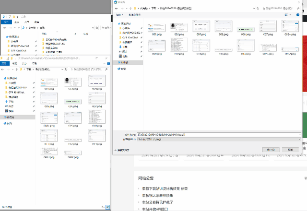Refresh the Save As dialog folder view
The image size is (307, 211).
tap(258, 9)
